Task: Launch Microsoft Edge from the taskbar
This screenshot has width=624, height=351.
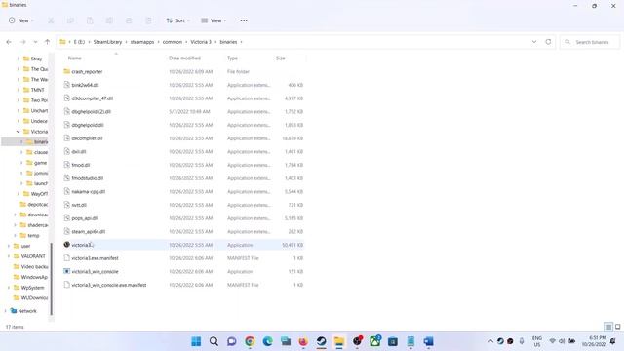Action: [268, 341]
